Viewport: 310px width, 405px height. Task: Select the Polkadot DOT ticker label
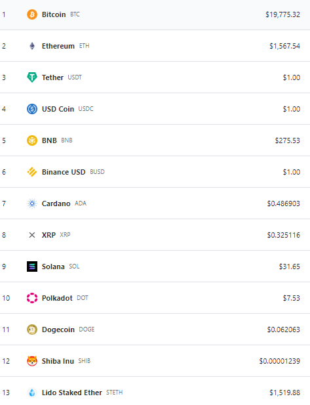(83, 298)
